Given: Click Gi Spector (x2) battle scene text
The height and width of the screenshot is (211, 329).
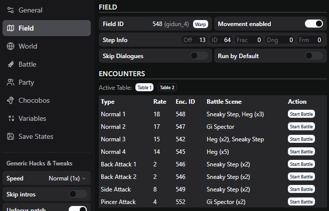Looking at the screenshot, I should 226,202.
